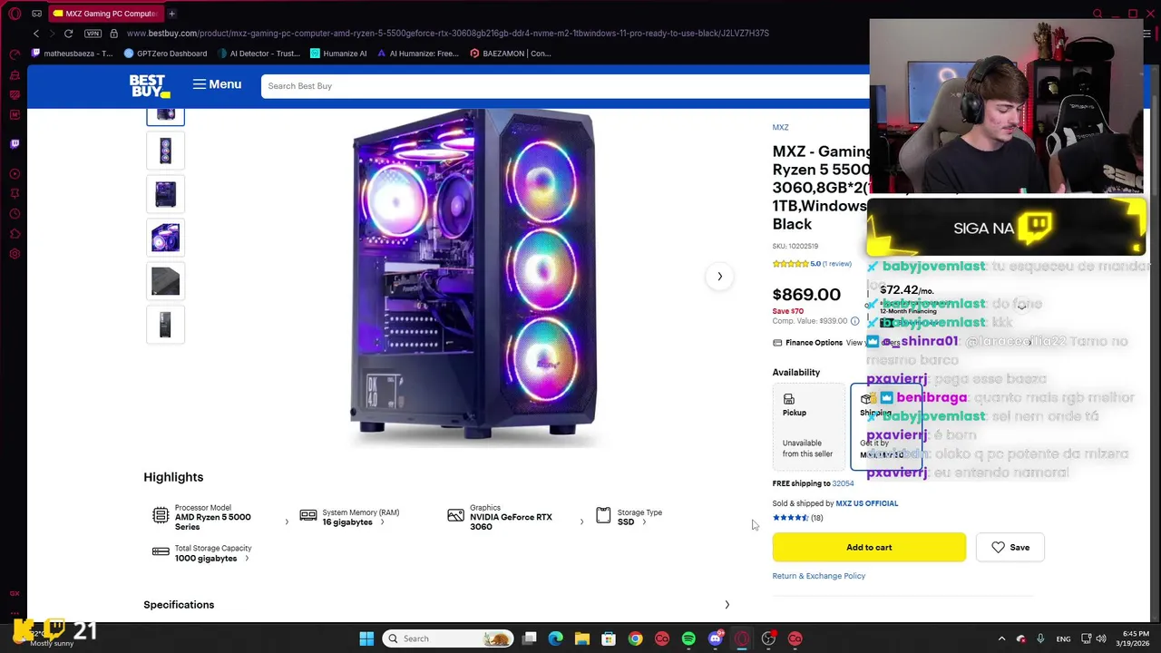Switch the ENG input language

click(x=1062, y=638)
